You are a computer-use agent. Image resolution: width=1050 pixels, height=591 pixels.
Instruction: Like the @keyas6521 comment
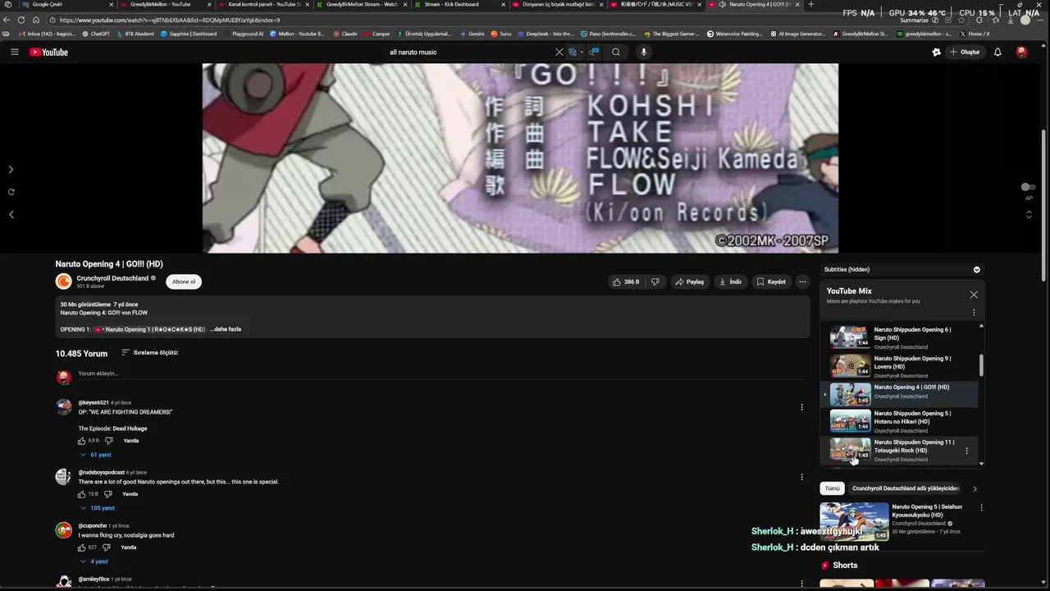click(x=82, y=441)
